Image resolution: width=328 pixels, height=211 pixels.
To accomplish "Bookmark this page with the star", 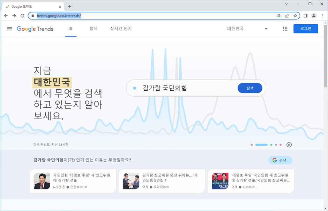I will [x=295, y=16].
